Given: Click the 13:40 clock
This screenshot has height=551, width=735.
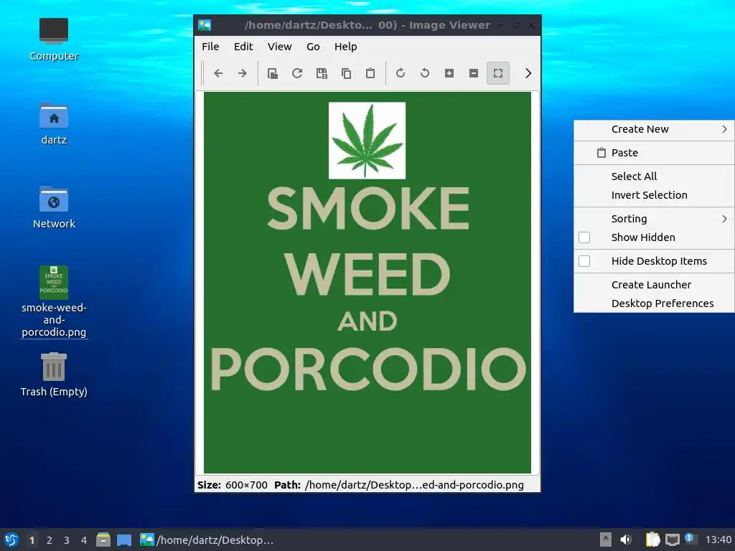Looking at the screenshot, I should click(x=718, y=540).
